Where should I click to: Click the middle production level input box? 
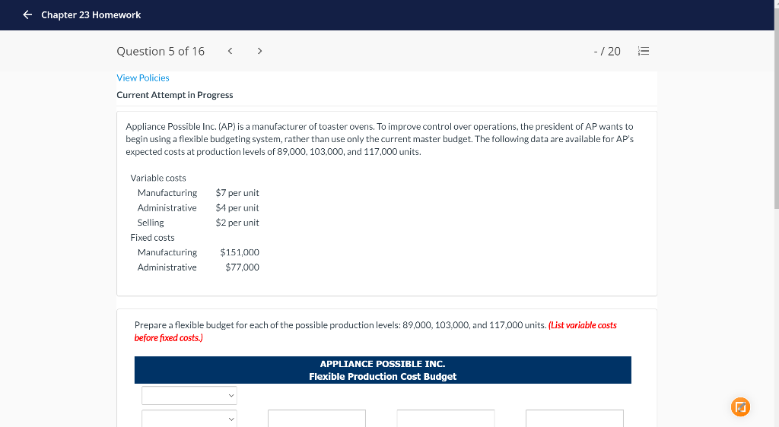point(446,419)
